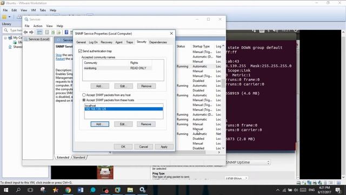Click the ENG language indicator
Viewport: 346px width, 195px height.
pos(311,190)
